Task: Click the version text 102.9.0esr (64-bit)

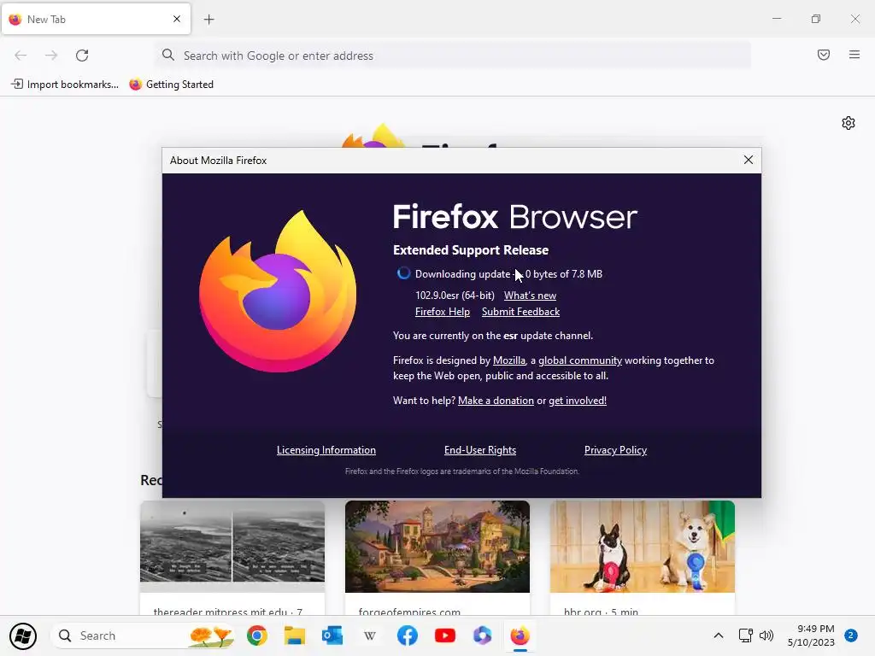Action: 455,296
